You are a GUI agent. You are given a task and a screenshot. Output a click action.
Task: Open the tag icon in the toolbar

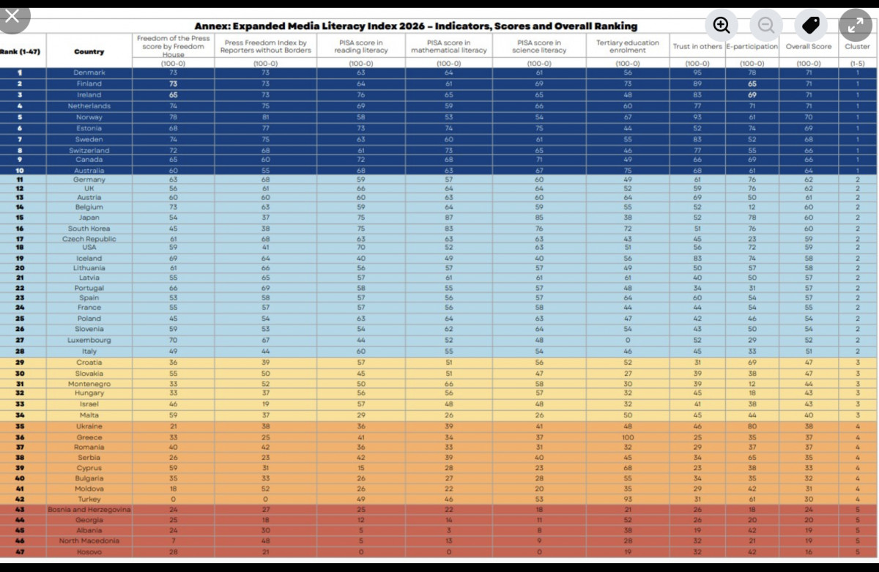pos(810,26)
